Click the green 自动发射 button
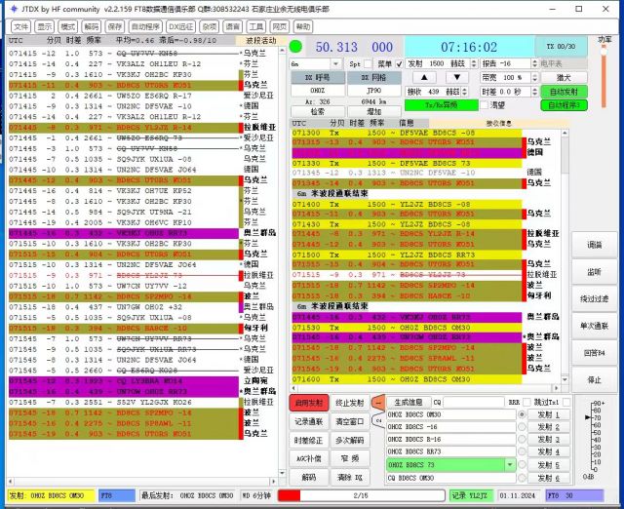 (x=564, y=92)
